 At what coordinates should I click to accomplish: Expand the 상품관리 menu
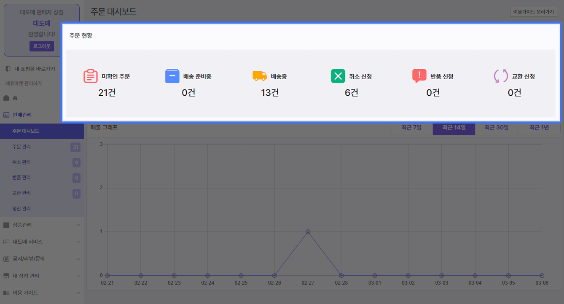[x=42, y=225]
